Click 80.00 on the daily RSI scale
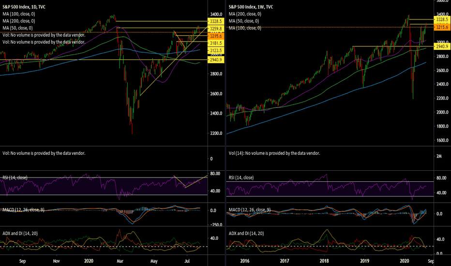The image size is (451, 266). click(x=215, y=174)
